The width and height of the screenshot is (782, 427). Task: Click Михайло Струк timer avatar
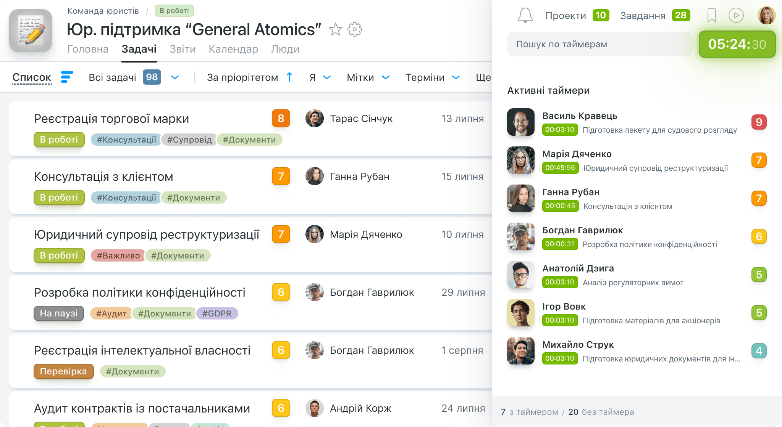pyautogui.click(x=521, y=351)
